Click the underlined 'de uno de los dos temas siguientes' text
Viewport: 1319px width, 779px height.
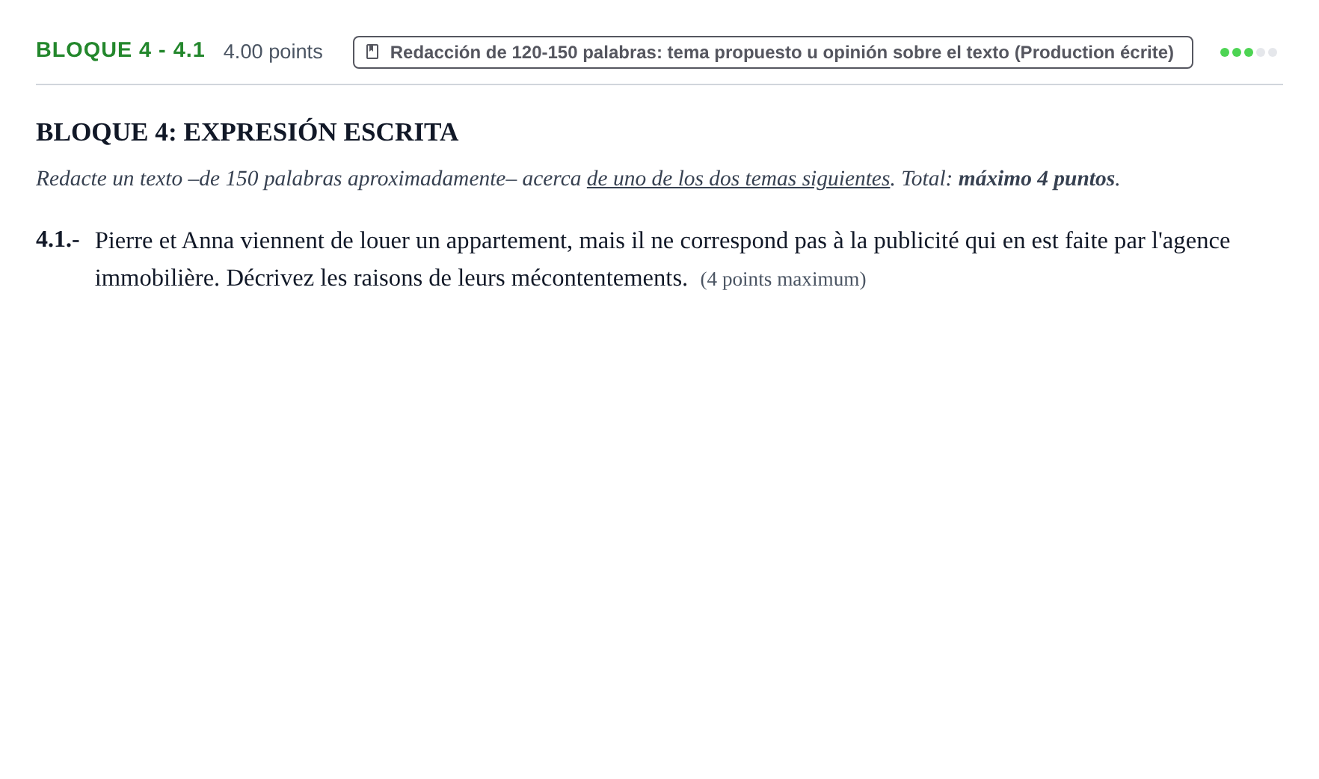pos(738,179)
